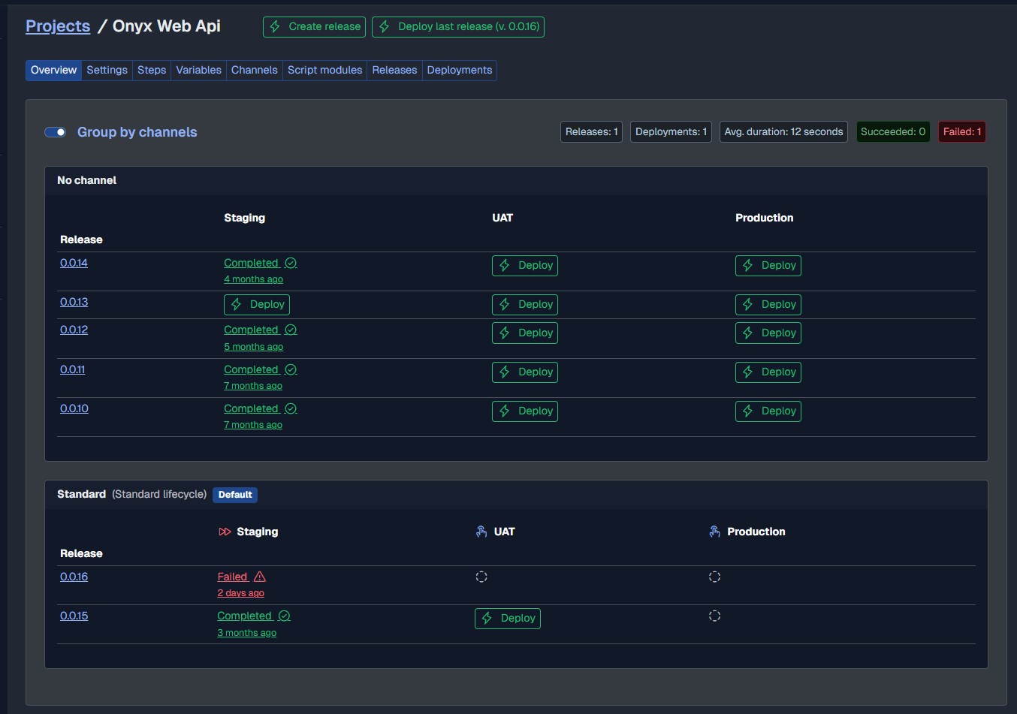Click the manual hand icon beside Standard Production
Image resolution: width=1017 pixels, height=714 pixels.
click(715, 532)
